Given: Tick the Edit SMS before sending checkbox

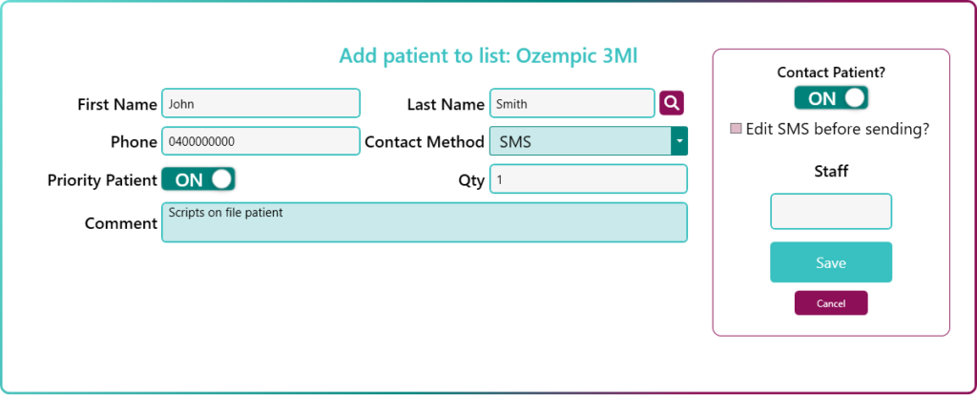Looking at the screenshot, I should [x=737, y=129].
